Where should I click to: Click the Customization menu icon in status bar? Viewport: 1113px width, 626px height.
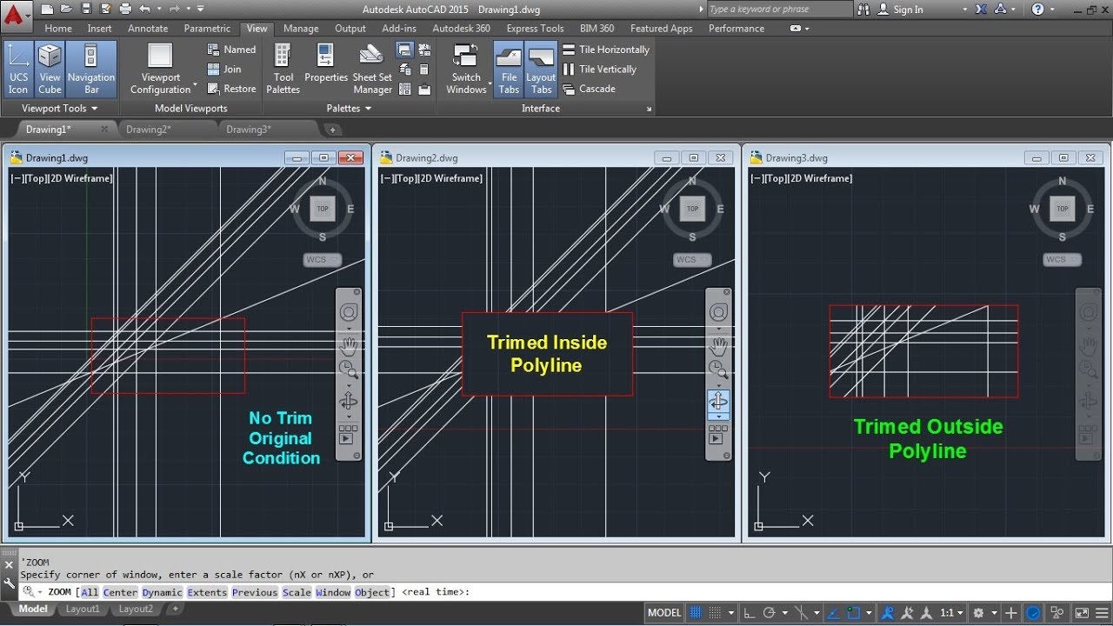click(x=1101, y=612)
